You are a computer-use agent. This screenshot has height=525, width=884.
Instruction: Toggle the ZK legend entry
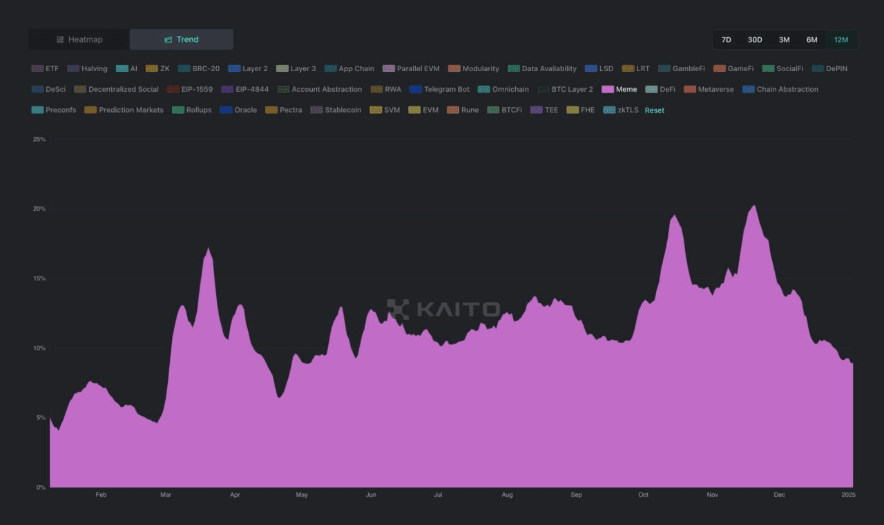click(x=157, y=68)
